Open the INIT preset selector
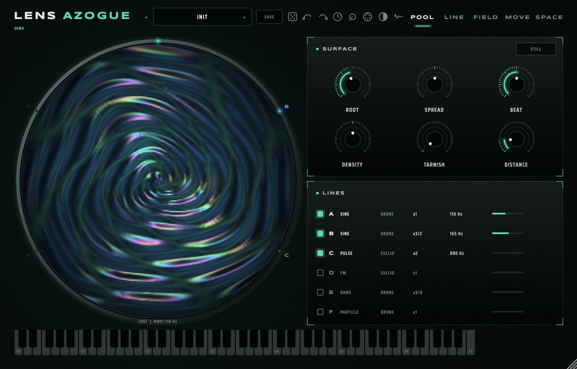The width and height of the screenshot is (577, 369). tap(203, 17)
